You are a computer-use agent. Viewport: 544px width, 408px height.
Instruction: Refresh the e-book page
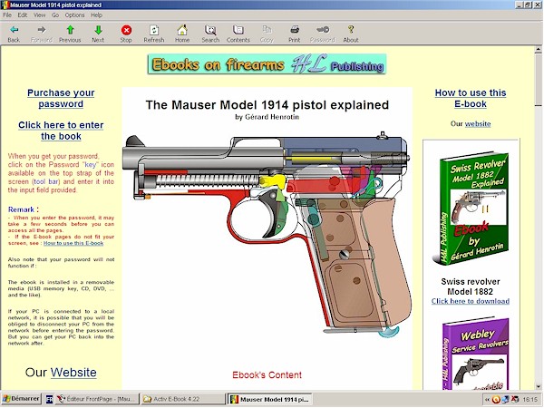154,34
